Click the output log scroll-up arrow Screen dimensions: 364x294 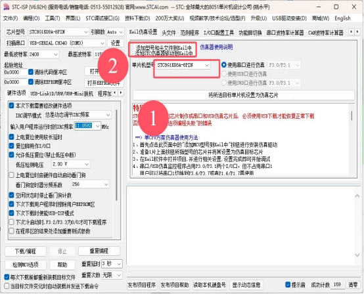click(357, 196)
